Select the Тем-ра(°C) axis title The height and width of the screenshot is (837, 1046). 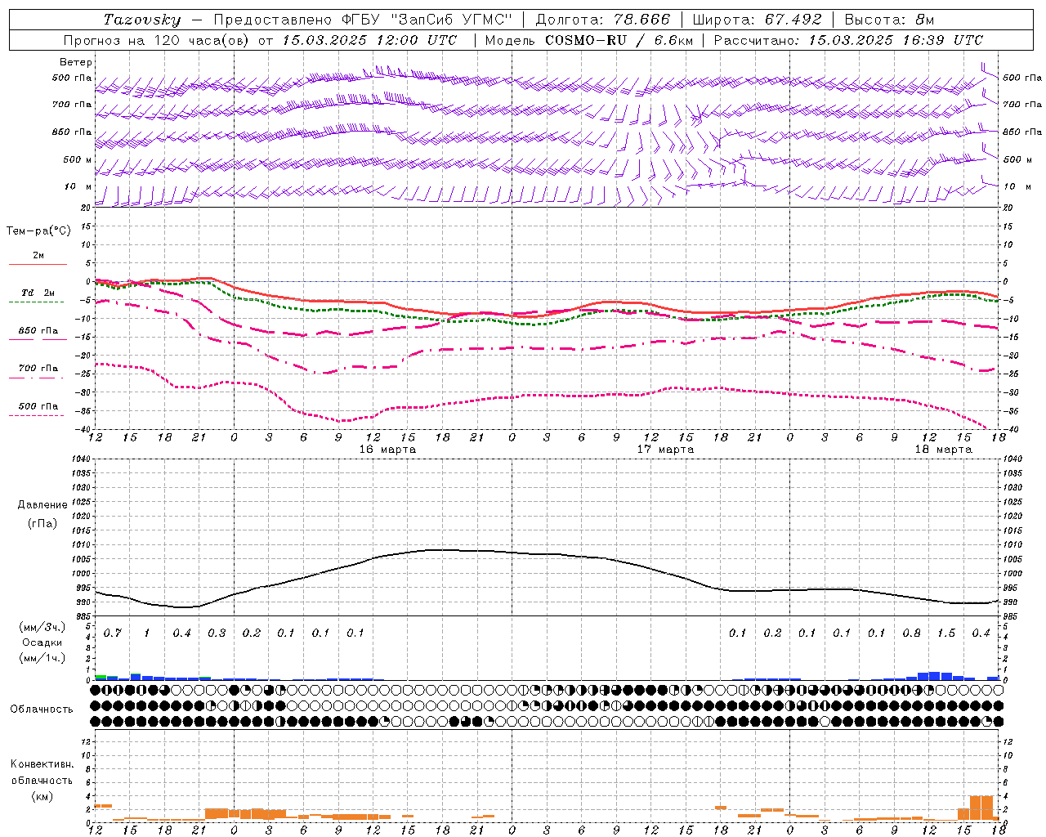(x=38, y=231)
